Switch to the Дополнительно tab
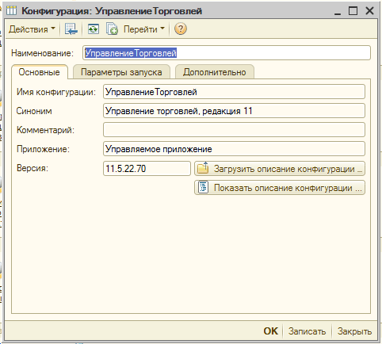Screen dimensions: 382x344 pyautogui.click(x=215, y=72)
